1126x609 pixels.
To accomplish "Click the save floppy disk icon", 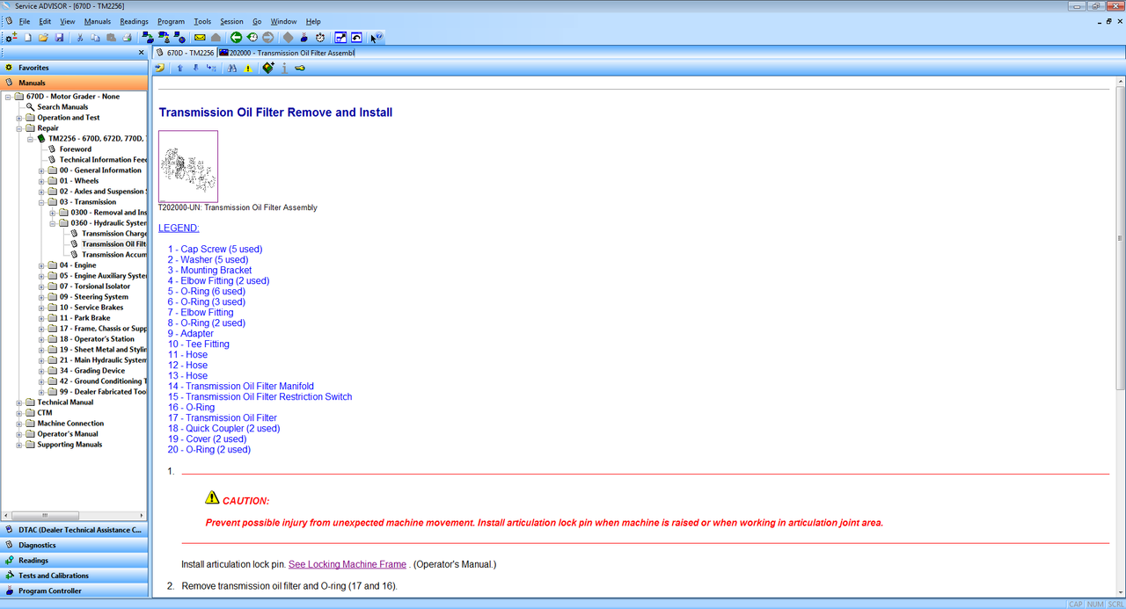I will click(x=59, y=38).
